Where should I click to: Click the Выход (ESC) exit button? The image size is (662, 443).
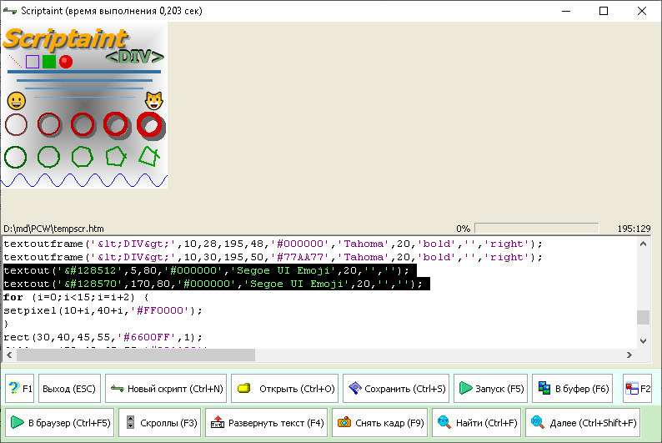[70, 389]
